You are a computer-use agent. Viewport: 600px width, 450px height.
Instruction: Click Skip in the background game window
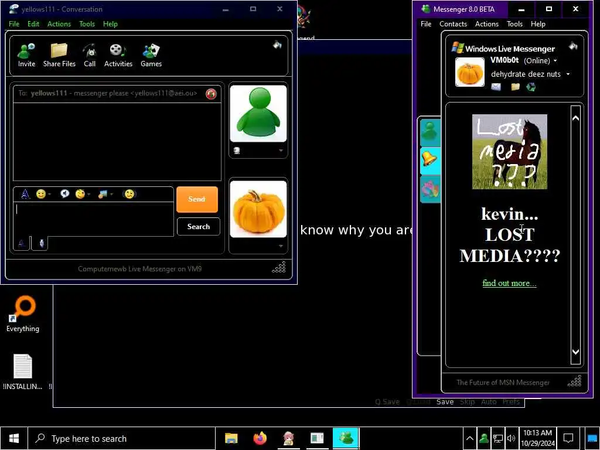[467, 402]
